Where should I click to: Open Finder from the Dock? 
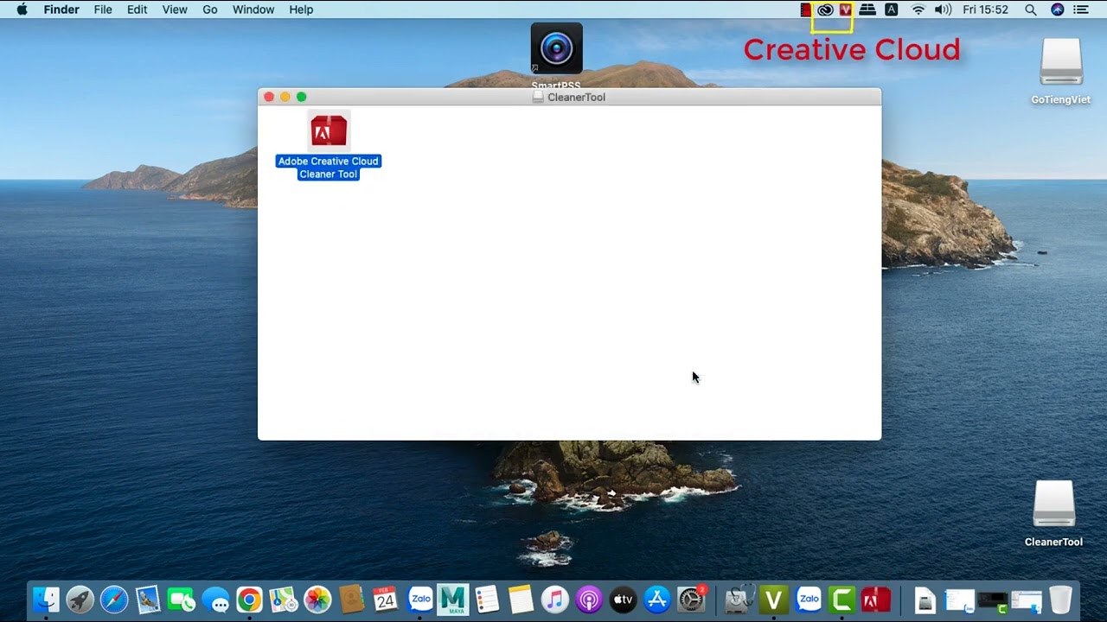[46, 599]
